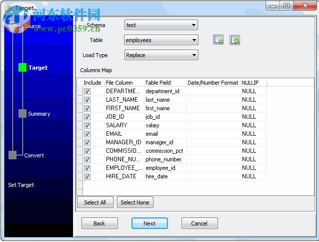Image resolution: width=319 pixels, height=242 pixels.
Task: Click the gray Convert step marker
Action: click(x=12, y=155)
